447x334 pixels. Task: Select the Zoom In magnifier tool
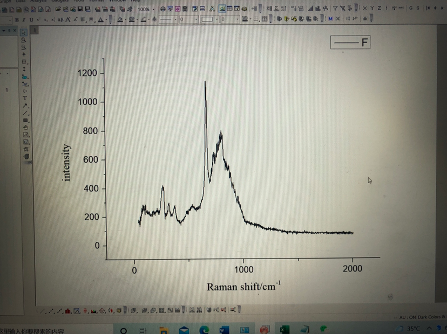click(x=24, y=40)
